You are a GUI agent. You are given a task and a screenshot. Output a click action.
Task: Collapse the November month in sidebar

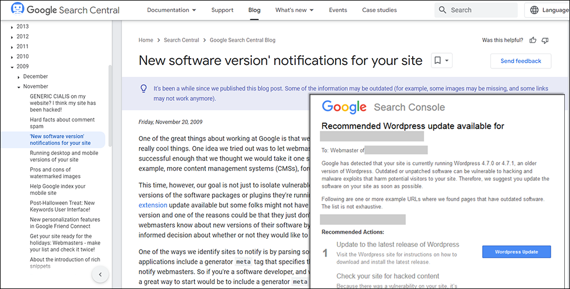[19, 87]
